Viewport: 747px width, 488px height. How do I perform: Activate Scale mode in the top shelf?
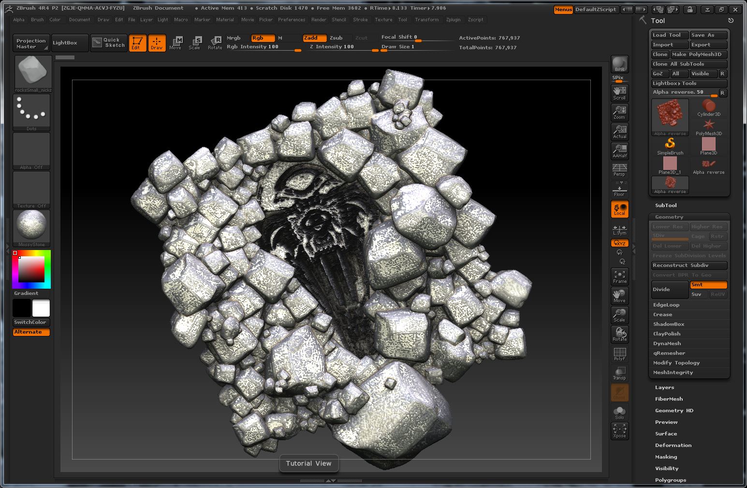(x=195, y=43)
